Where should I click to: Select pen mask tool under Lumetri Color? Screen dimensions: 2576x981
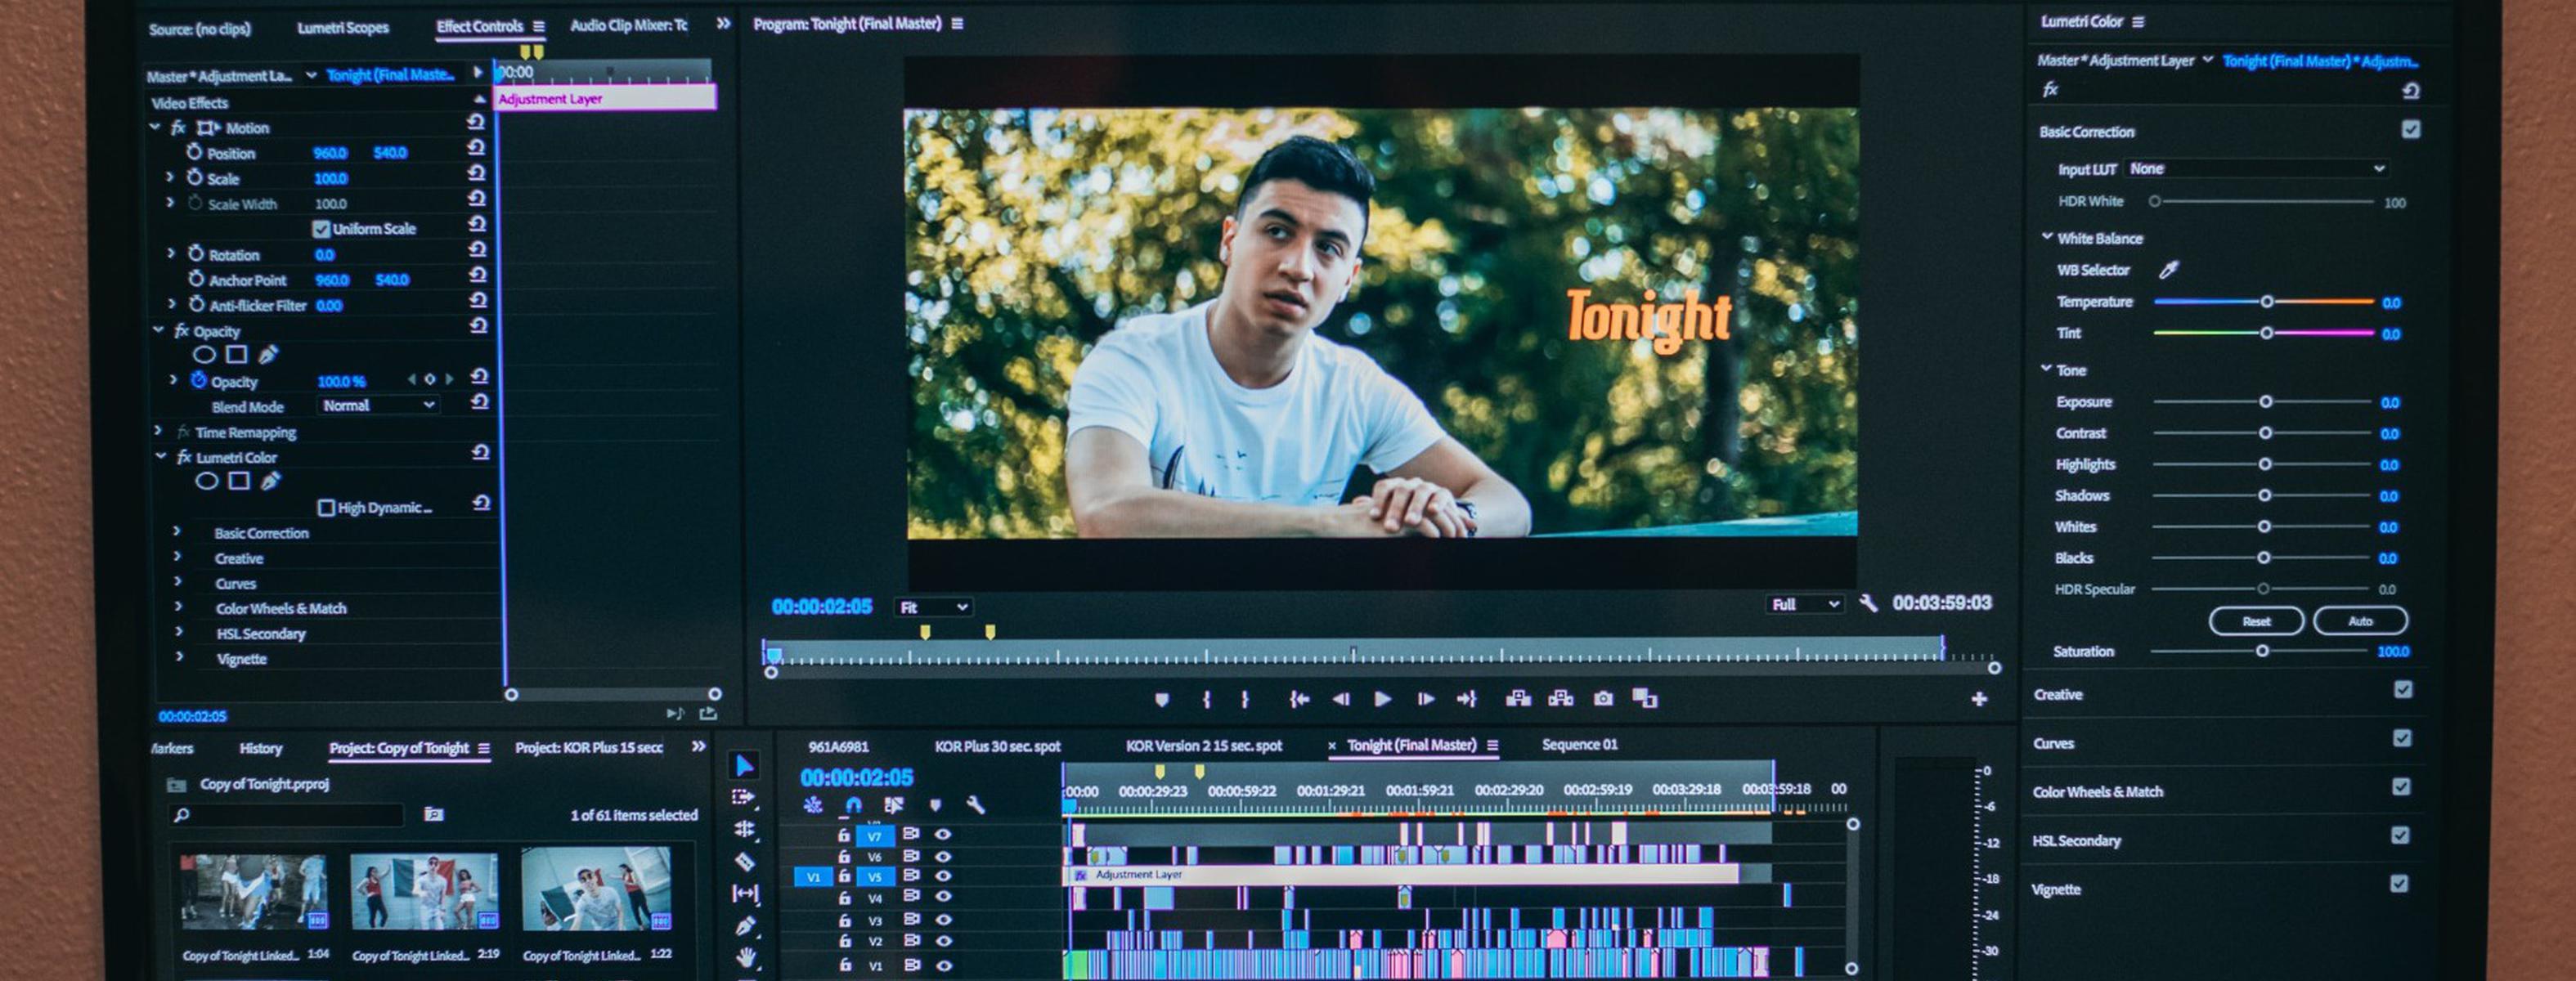tap(270, 482)
